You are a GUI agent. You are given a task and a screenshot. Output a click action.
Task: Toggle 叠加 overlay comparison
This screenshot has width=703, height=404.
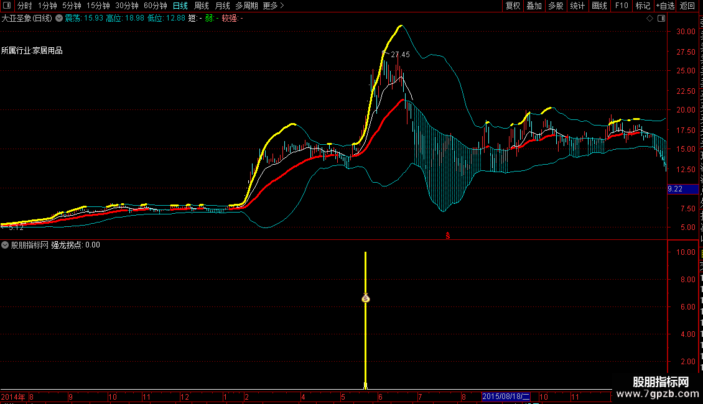tap(534, 6)
